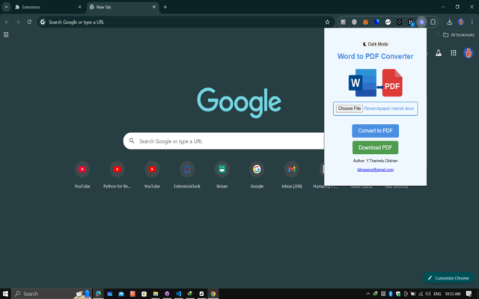Click the Google search box on the page

click(223, 141)
